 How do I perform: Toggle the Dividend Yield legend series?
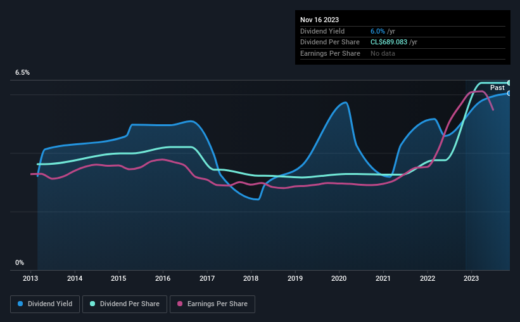coord(45,304)
